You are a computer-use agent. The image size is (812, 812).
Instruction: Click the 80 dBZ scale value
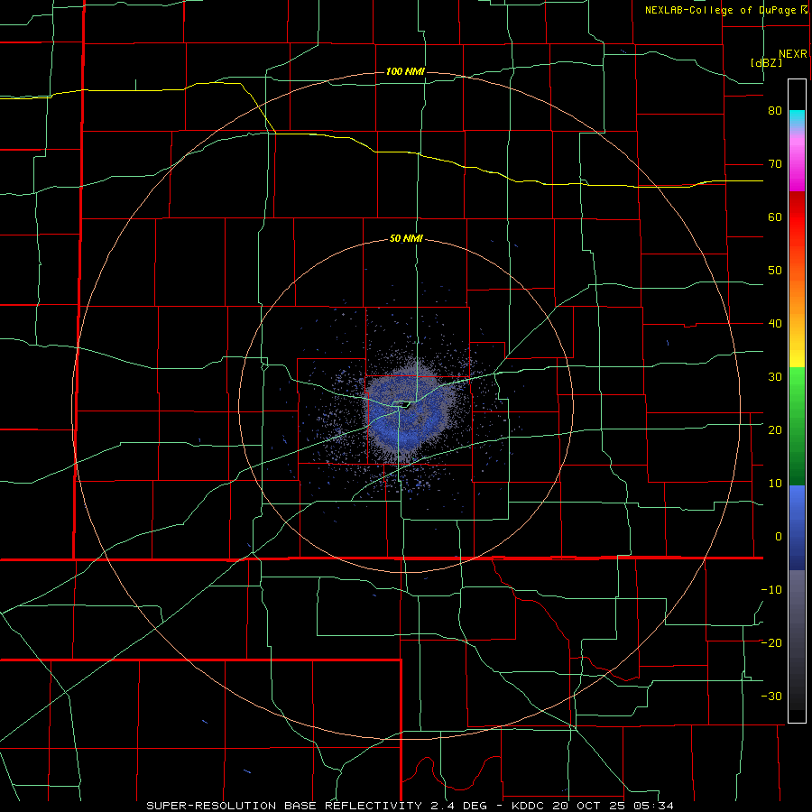(x=775, y=111)
